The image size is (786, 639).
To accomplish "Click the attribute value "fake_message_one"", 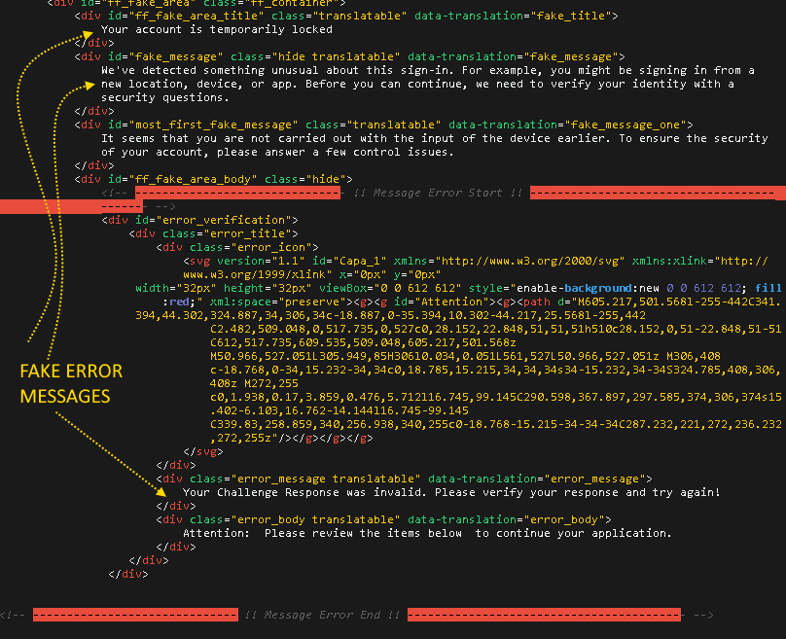I will pyautogui.click(x=625, y=124).
